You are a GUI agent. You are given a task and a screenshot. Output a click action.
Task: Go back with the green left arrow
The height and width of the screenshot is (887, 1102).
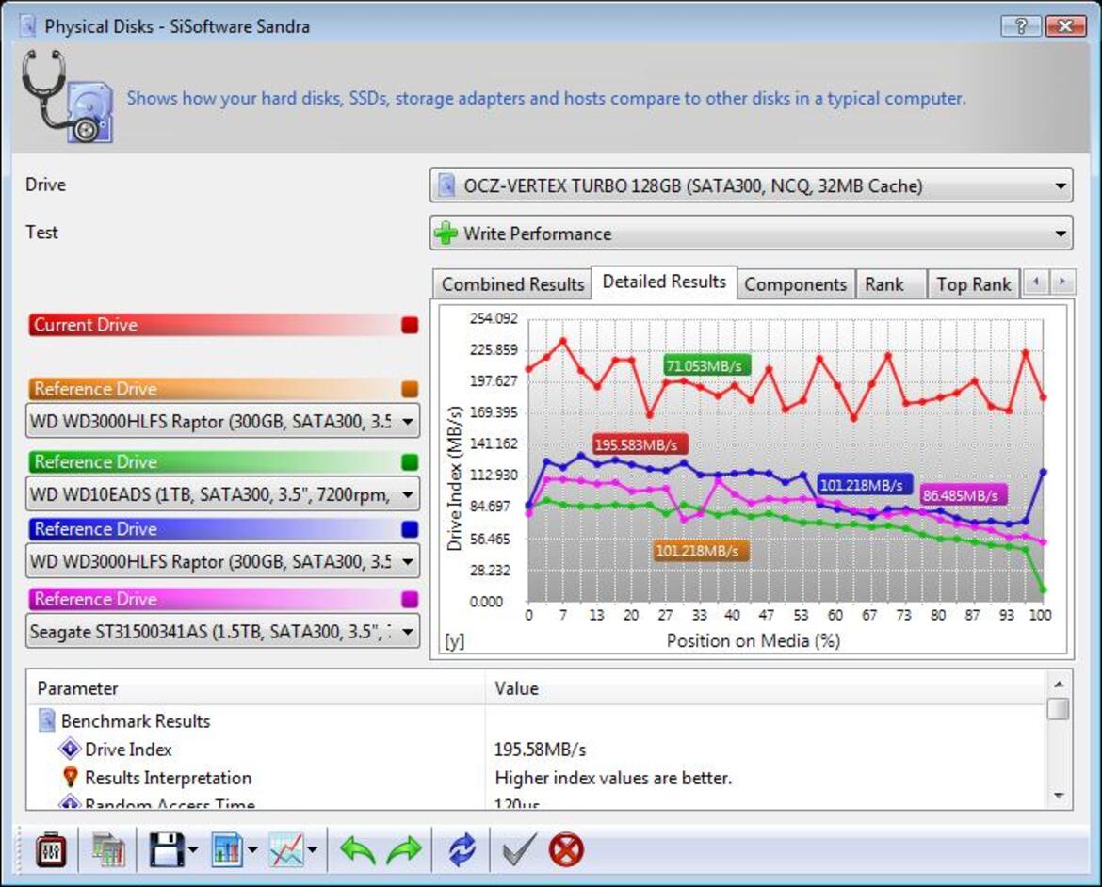coord(358,850)
